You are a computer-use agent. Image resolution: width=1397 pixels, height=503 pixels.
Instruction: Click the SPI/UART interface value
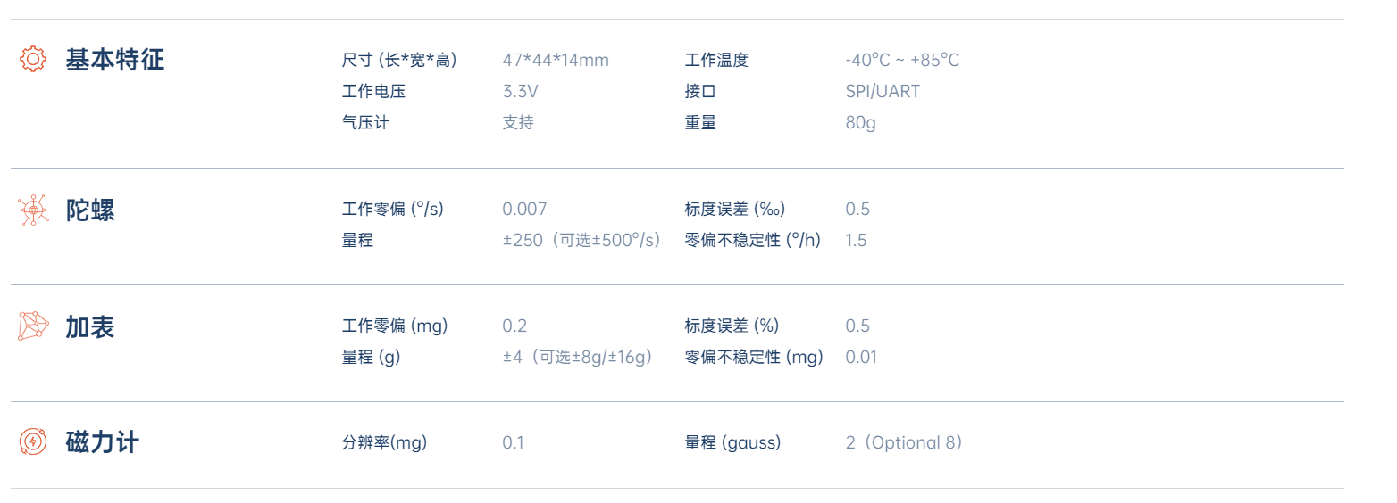[x=883, y=91]
